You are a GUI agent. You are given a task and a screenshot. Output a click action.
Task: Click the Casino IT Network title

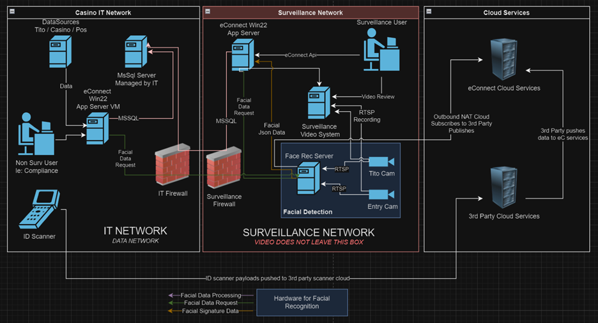103,13
